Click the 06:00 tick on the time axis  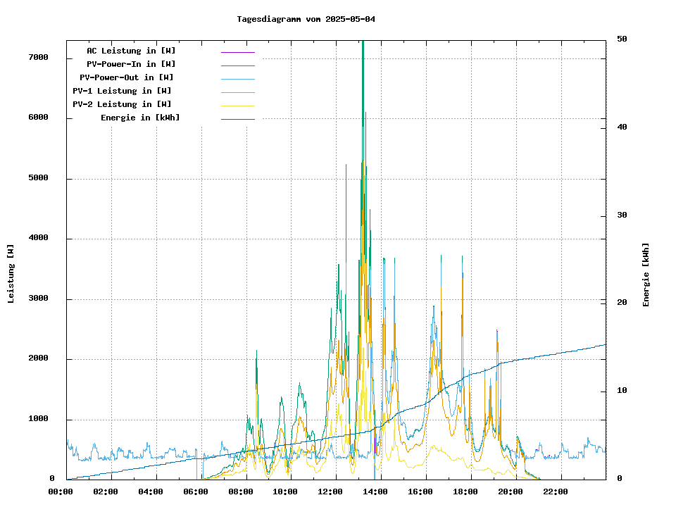[196, 492]
